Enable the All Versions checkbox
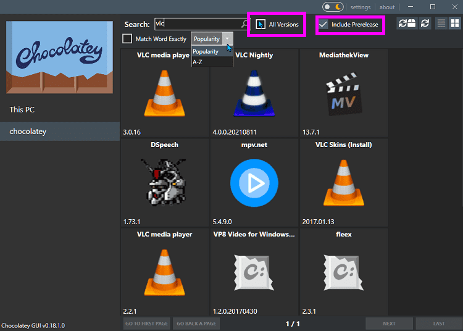 click(x=260, y=24)
